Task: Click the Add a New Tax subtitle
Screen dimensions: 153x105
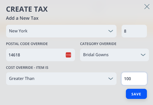Action: click(x=22, y=18)
